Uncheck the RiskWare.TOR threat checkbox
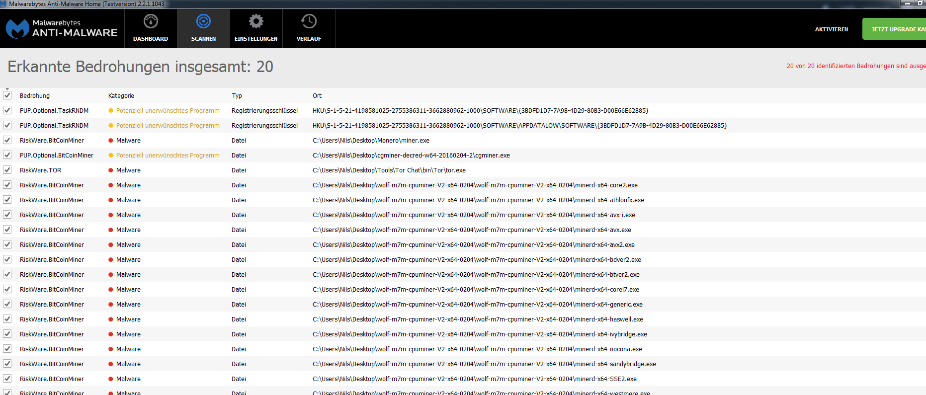The width and height of the screenshot is (926, 395). coord(7,170)
